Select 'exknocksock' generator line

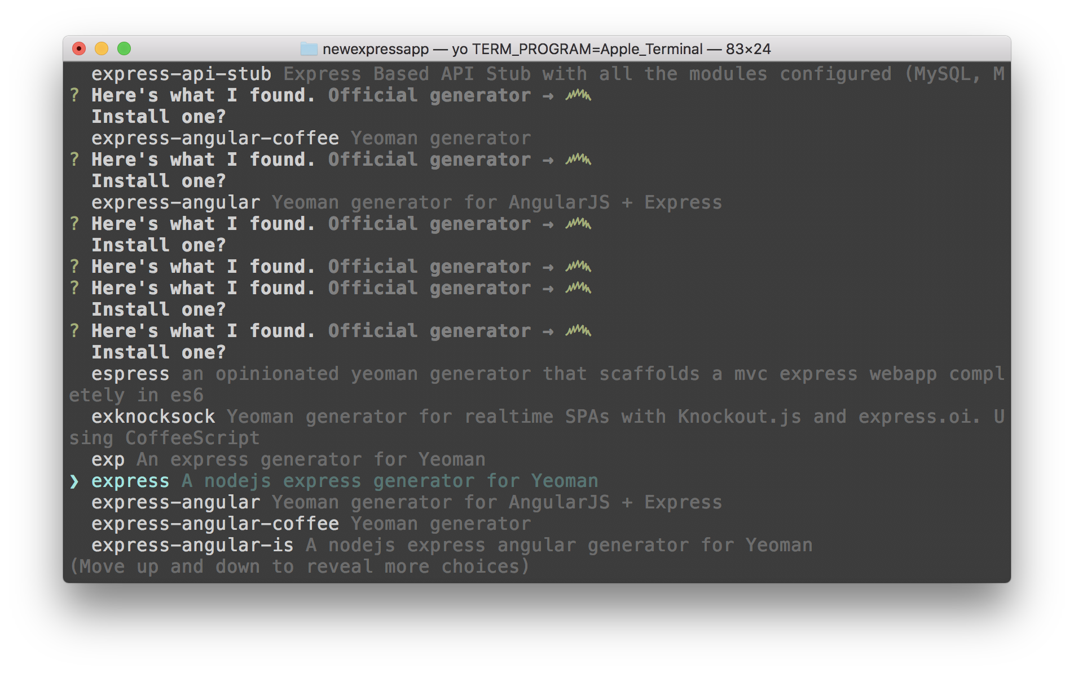tap(548, 417)
